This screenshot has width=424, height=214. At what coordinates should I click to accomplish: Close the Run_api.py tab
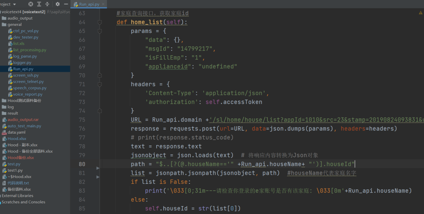103,4
